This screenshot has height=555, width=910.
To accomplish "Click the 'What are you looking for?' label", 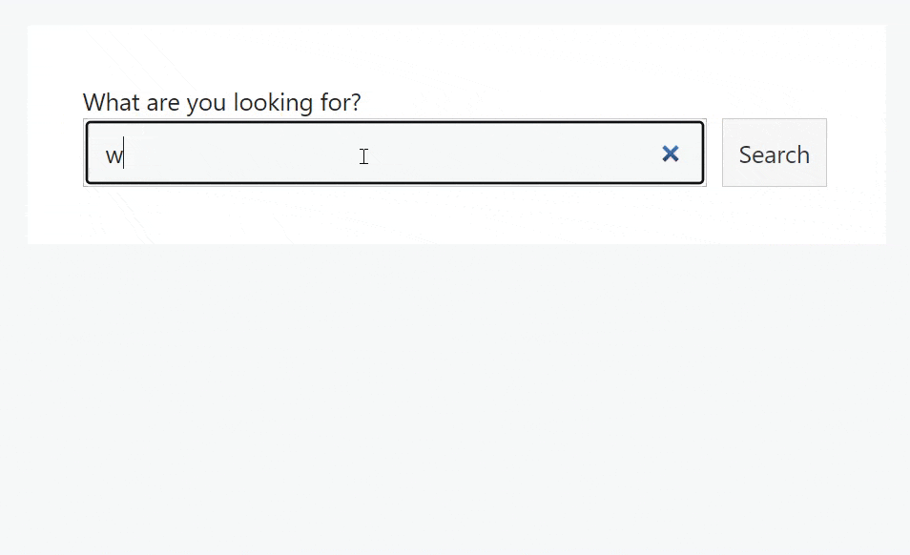I will point(221,102).
